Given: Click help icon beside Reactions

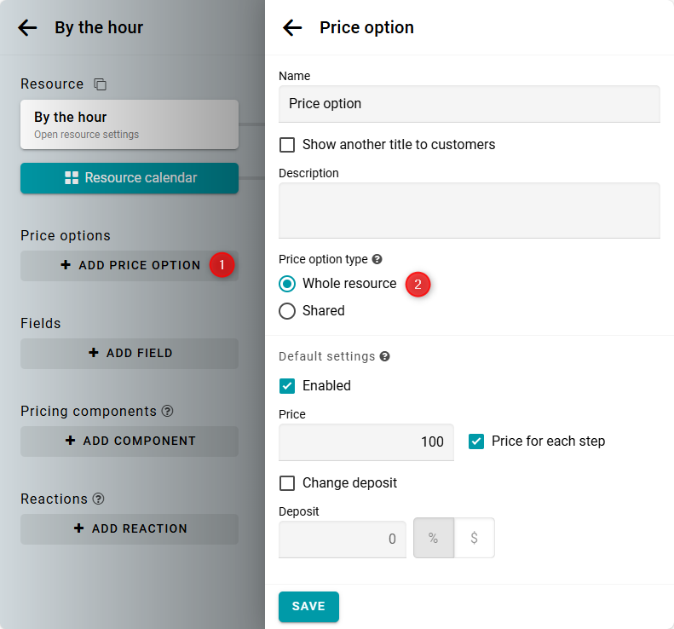Looking at the screenshot, I should (x=99, y=499).
